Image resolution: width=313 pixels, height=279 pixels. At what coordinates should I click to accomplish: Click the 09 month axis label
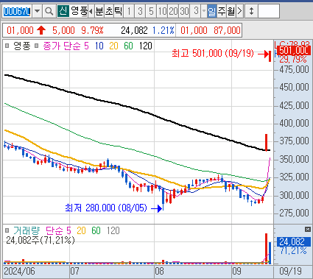237,271
